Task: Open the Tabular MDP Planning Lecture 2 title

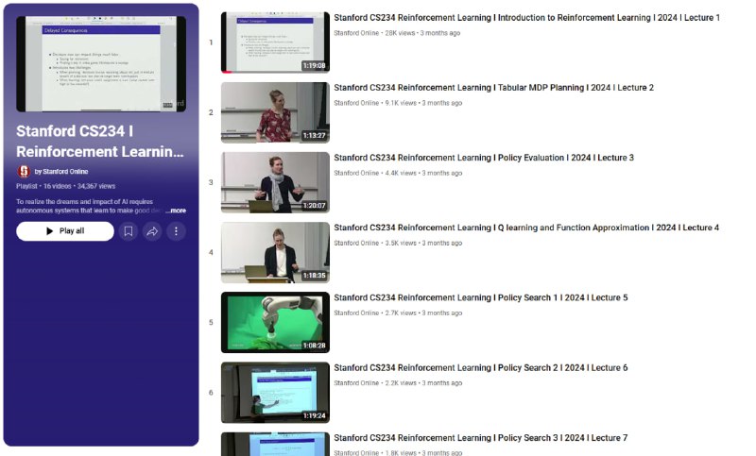Action: click(x=493, y=88)
